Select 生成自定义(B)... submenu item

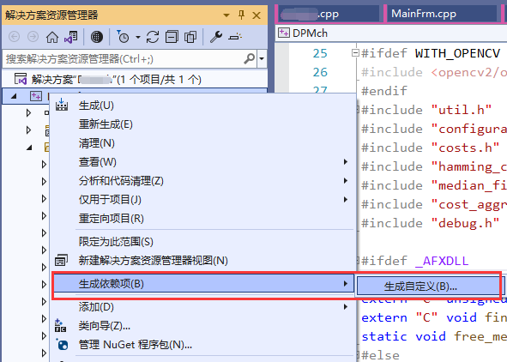[x=429, y=286]
